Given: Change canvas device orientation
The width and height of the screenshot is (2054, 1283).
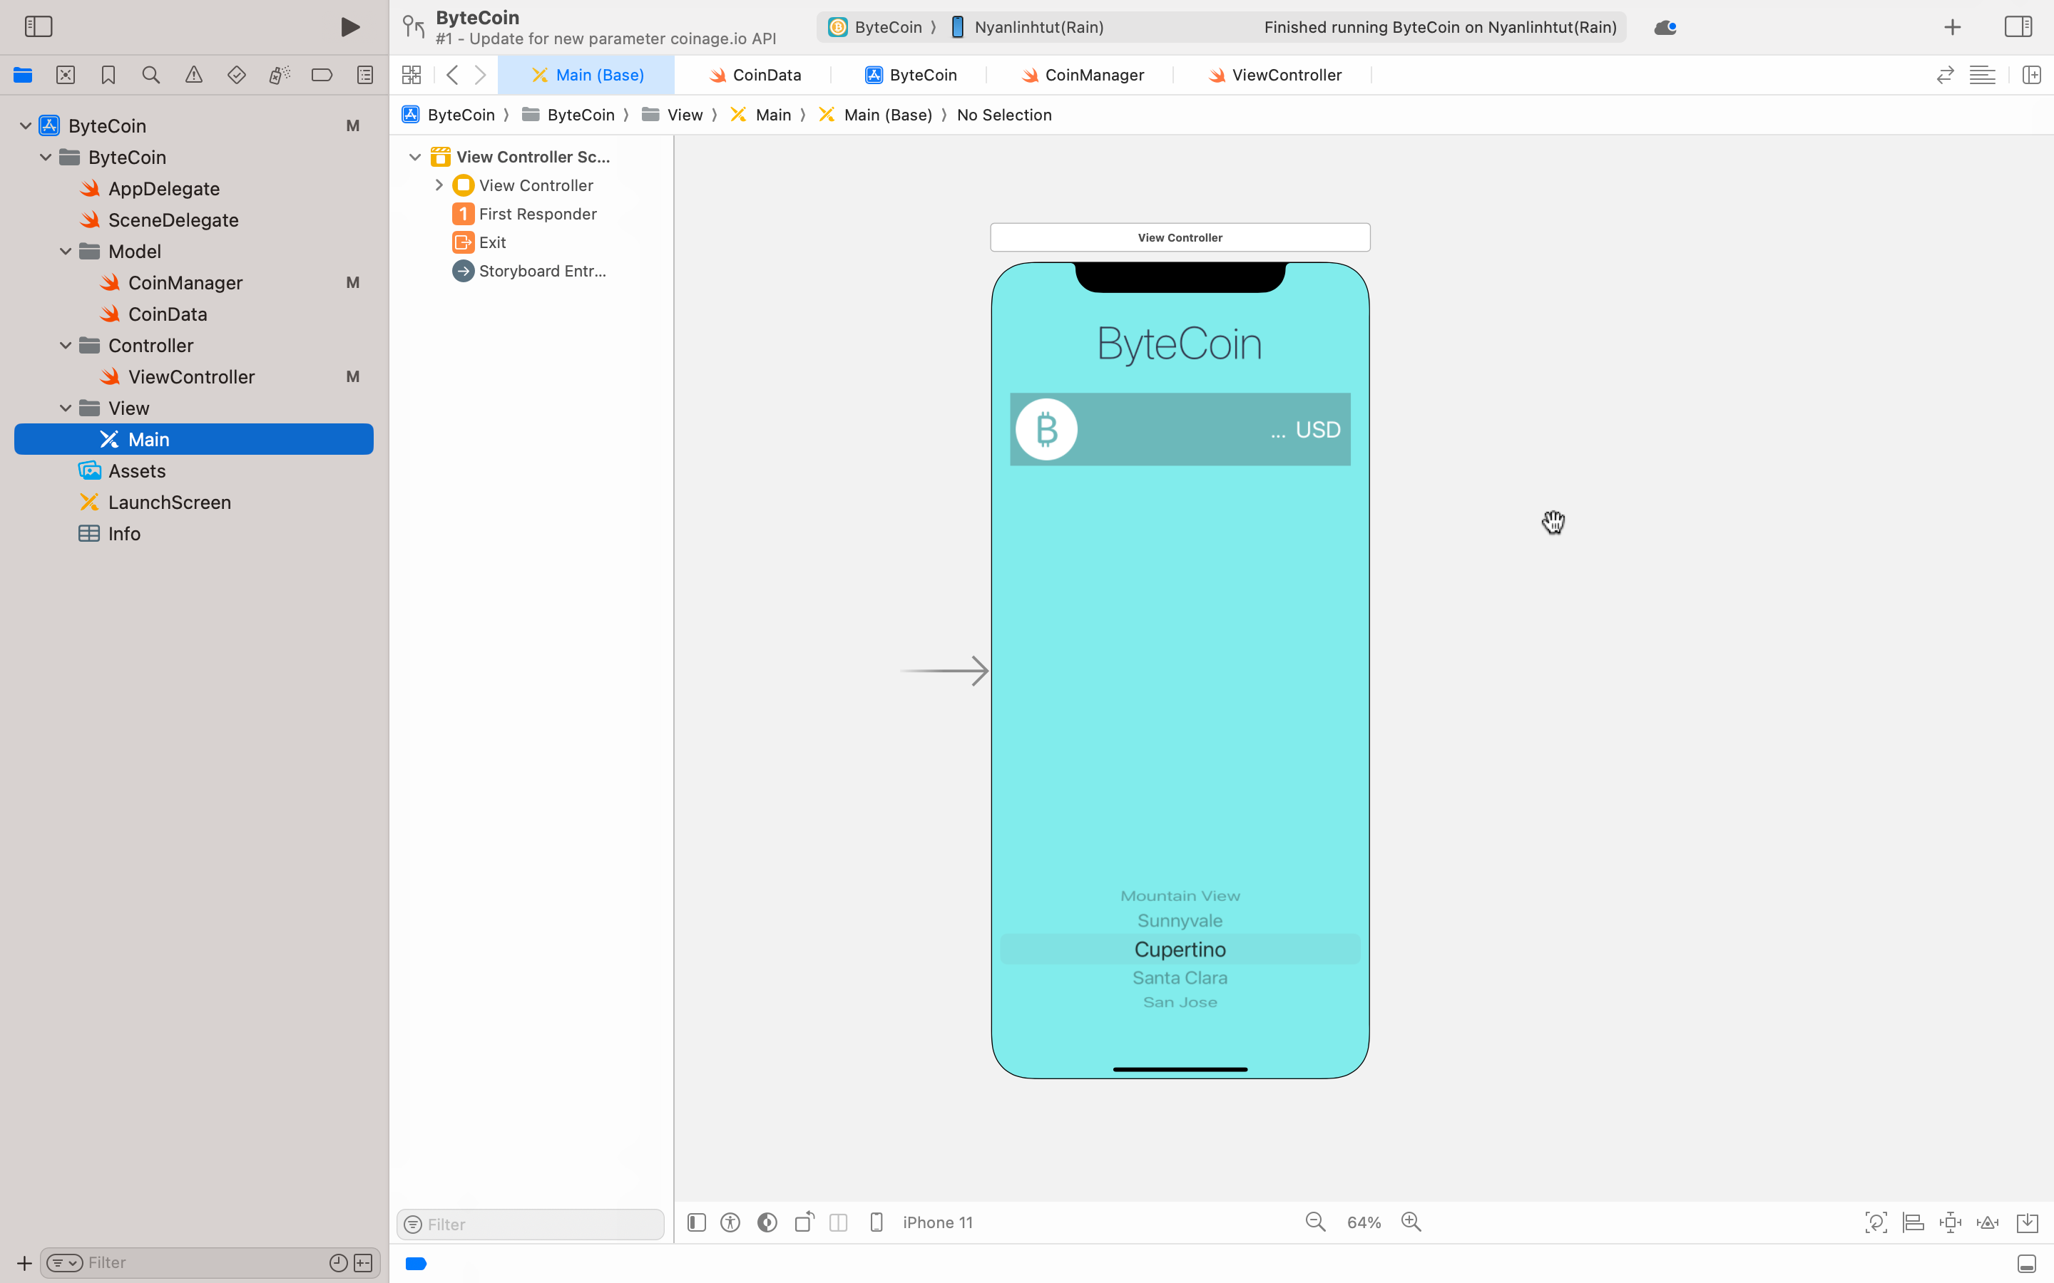Looking at the screenshot, I should [x=804, y=1222].
